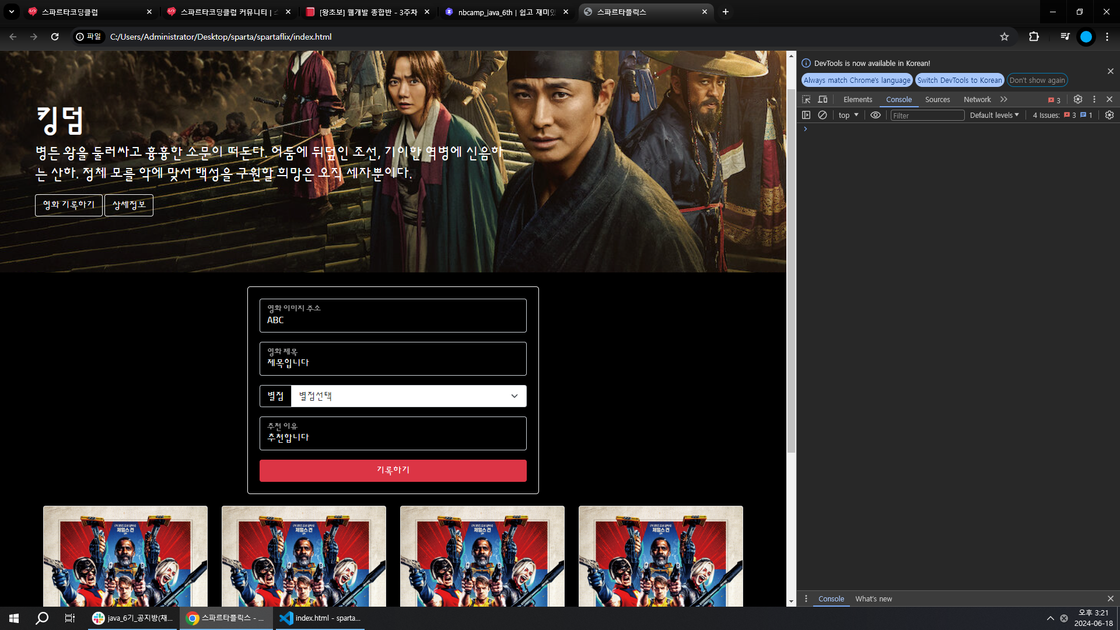Select the third movie poster card

(482, 556)
